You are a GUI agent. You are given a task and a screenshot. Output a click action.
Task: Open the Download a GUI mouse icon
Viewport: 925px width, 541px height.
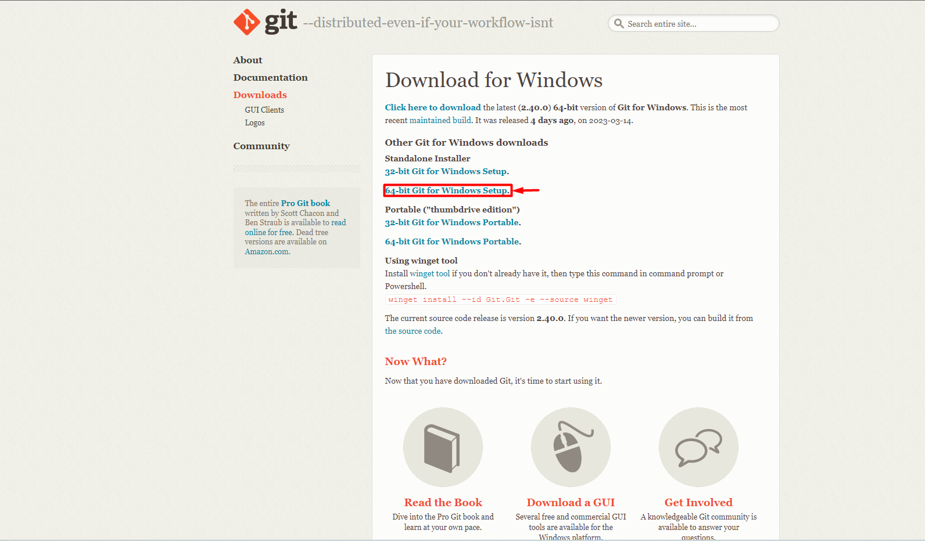(571, 447)
